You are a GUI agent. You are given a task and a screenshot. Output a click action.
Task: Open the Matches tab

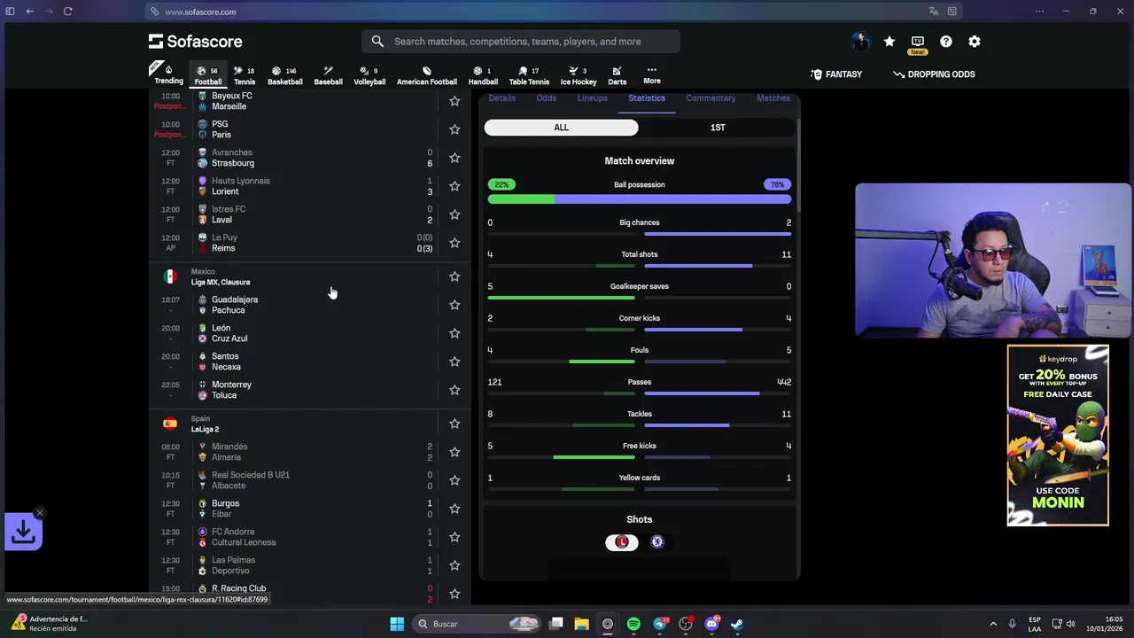[773, 98]
